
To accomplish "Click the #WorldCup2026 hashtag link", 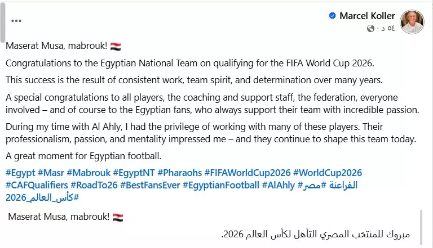I will pyautogui.click(x=328, y=173).
